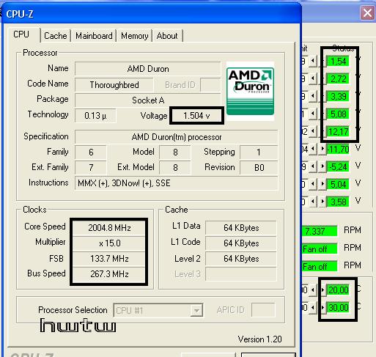Click the Package field showing Socket A
Viewport: 376px width, 357px height.
pos(148,100)
